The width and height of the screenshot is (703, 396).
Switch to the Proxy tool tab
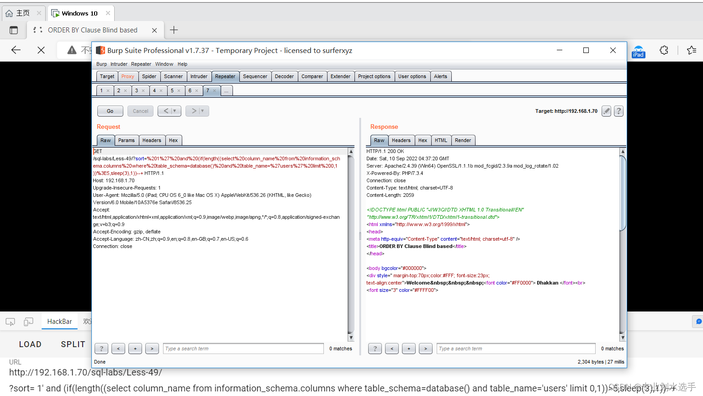128,76
